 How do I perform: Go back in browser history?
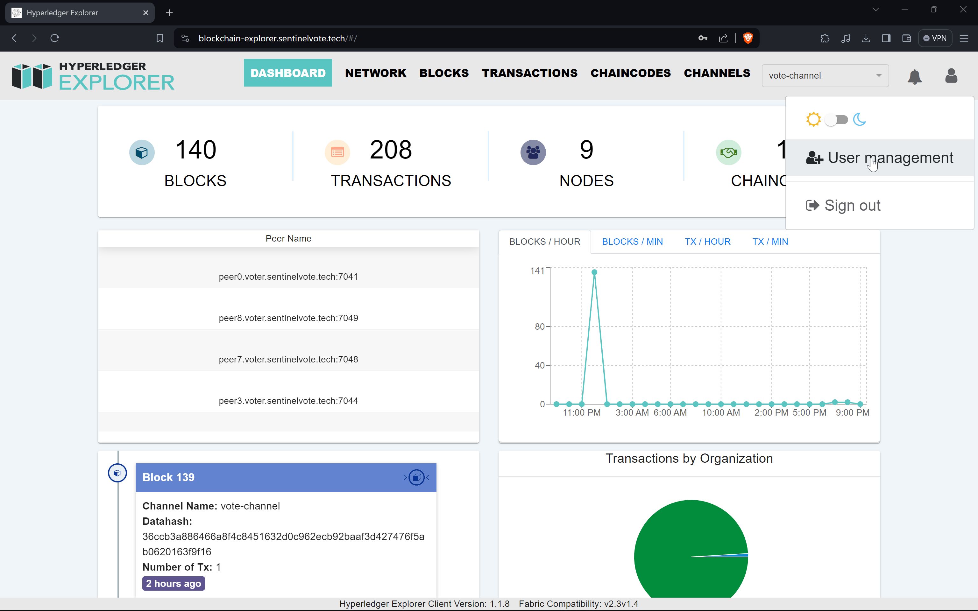coord(14,39)
